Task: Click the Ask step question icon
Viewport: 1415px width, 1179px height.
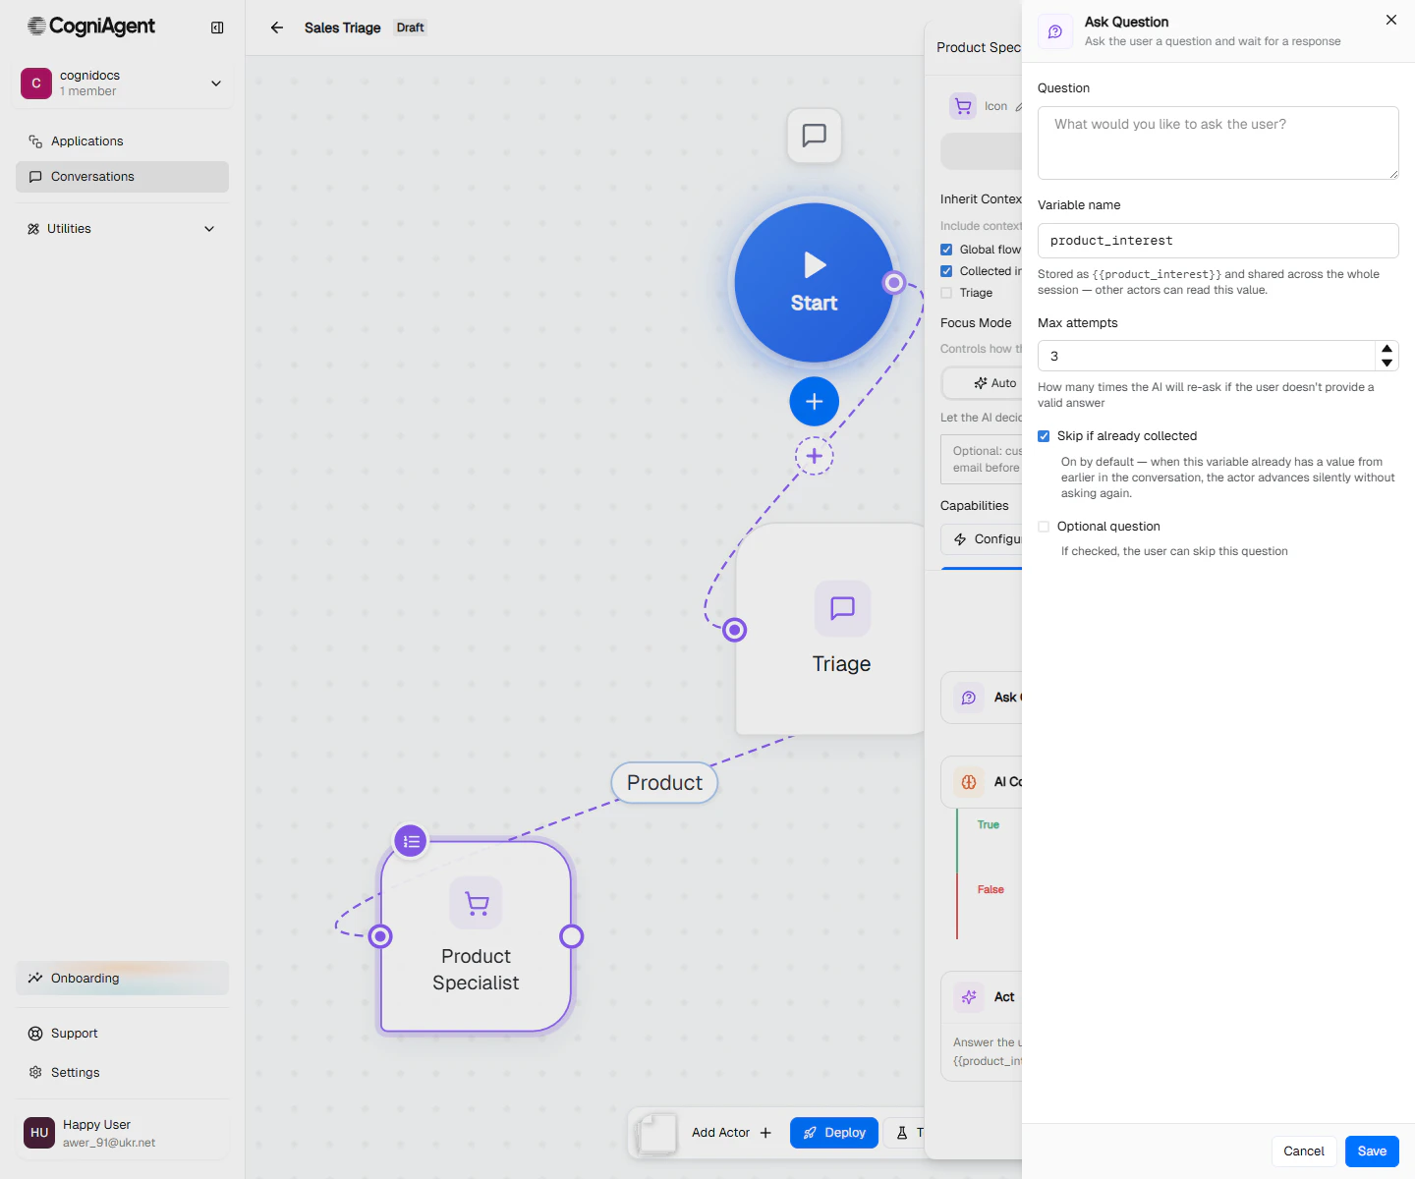Action: click(x=969, y=698)
